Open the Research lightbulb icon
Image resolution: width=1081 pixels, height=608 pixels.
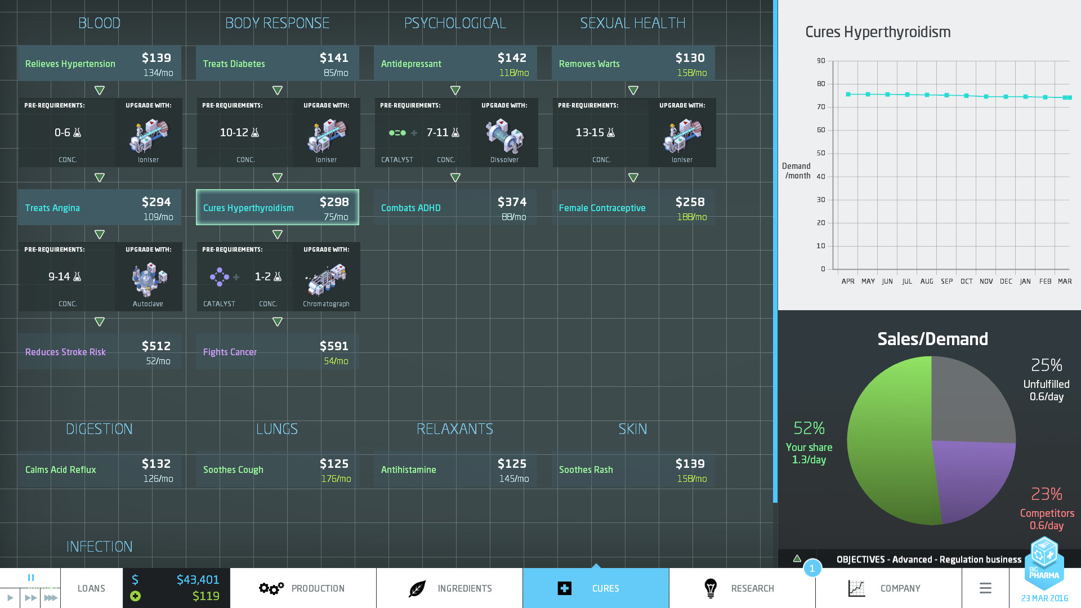[711, 588]
